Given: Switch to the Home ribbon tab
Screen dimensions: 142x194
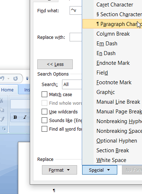Looking at the screenshot, I should (x=8, y=90).
